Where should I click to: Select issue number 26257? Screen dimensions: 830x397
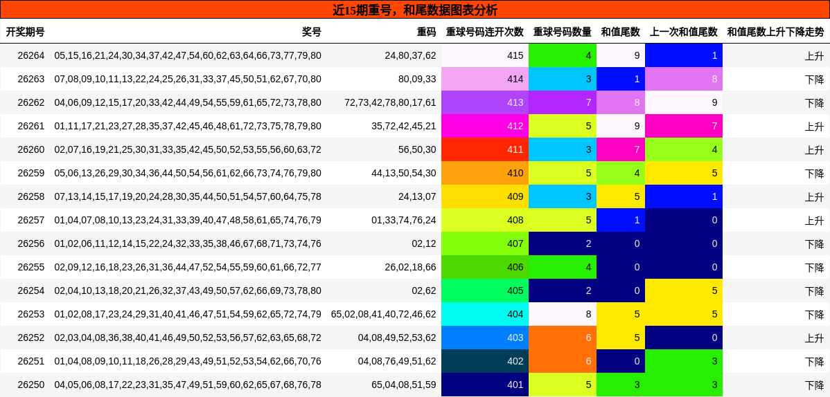[x=31, y=221]
